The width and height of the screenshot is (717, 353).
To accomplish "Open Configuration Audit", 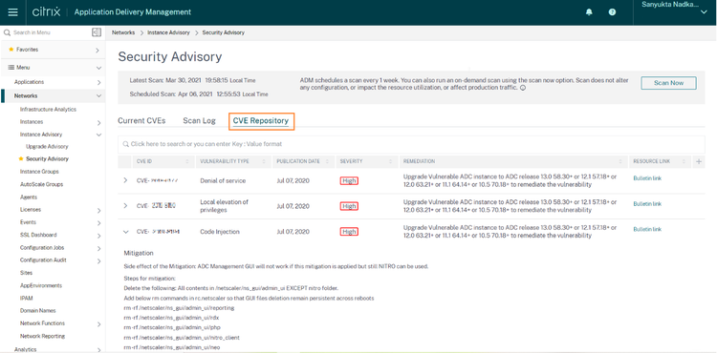I will click(43, 260).
